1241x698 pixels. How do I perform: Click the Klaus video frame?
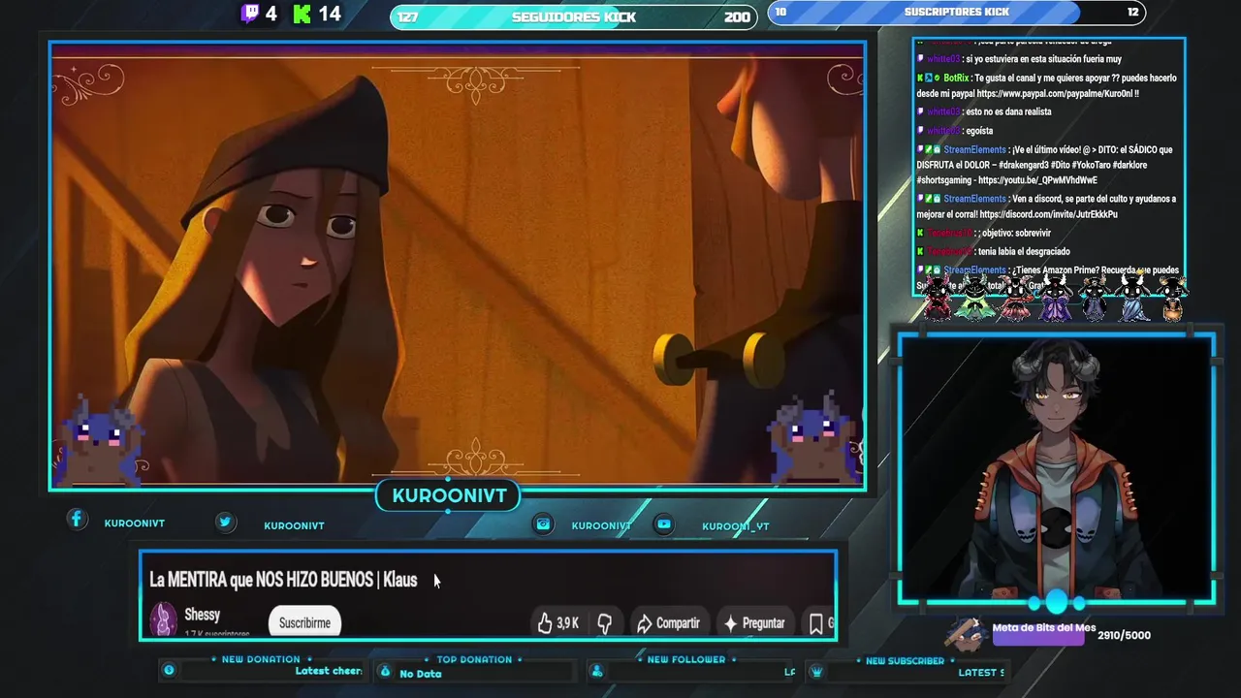point(458,265)
